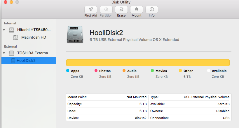Mount the volume using Mount icon
This screenshot has height=128, width=239.
point(136,10)
